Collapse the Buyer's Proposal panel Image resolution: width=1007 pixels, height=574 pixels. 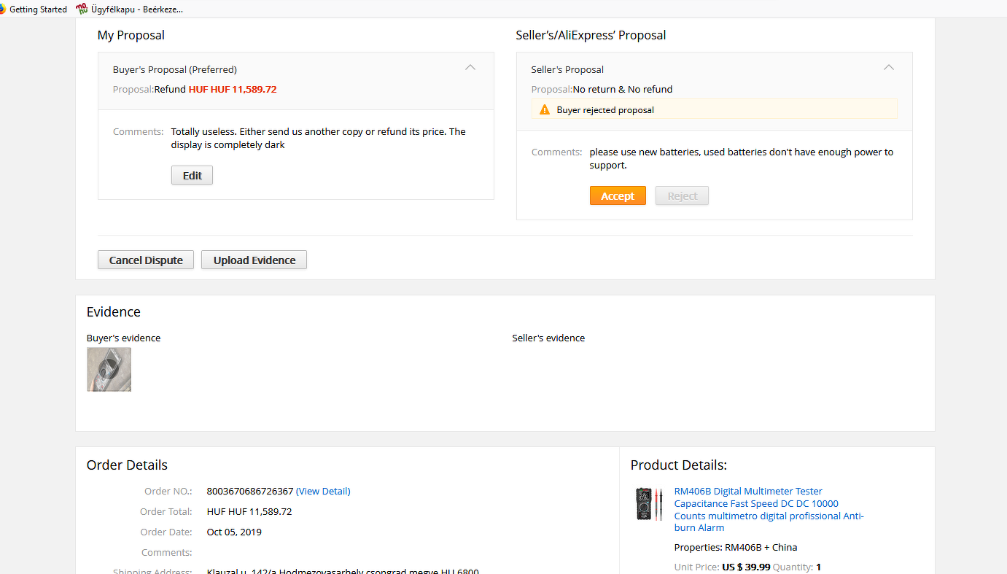pos(470,68)
